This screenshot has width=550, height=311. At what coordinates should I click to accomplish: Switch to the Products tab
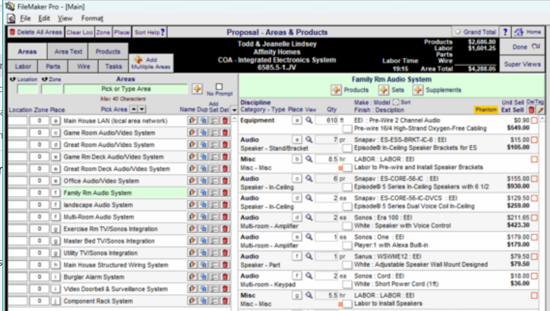(108, 51)
